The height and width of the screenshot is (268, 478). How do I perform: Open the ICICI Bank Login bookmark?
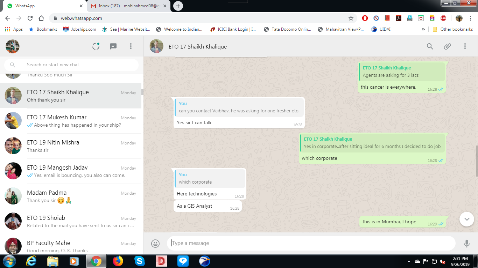click(233, 29)
